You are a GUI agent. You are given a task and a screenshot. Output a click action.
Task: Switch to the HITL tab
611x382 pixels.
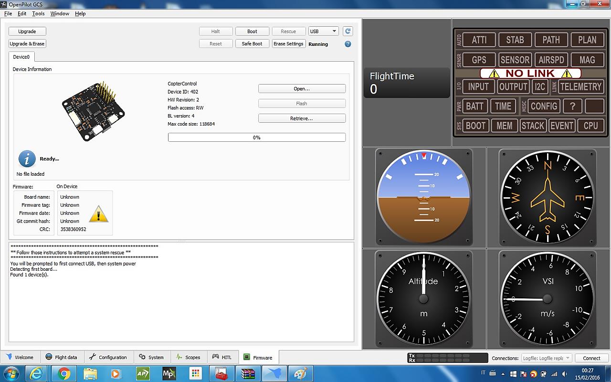pos(222,357)
